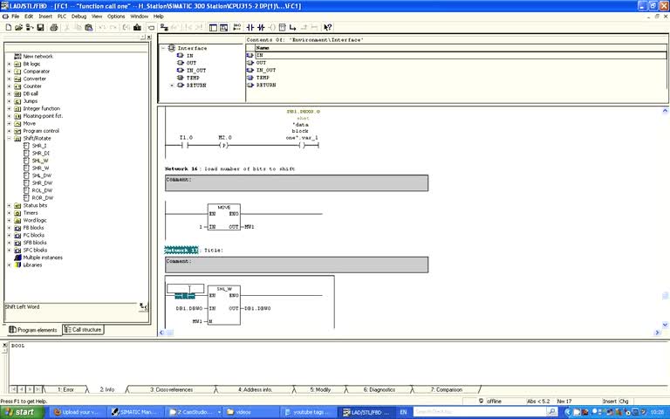Click the New block toolbar icon
The image size is (670, 419).
pyautogui.click(x=8, y=27)
